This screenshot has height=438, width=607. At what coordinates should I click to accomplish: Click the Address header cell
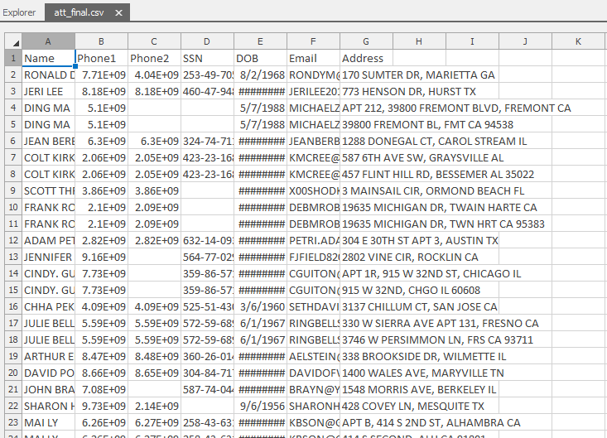pos(366,58)
